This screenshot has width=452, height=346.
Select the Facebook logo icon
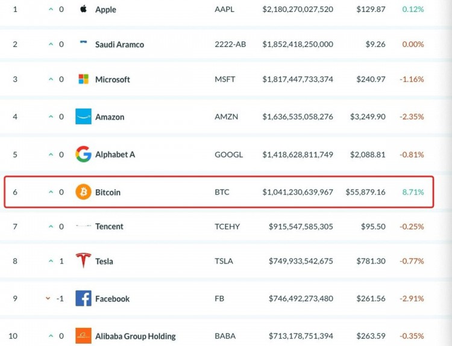(x=83, y=298)
